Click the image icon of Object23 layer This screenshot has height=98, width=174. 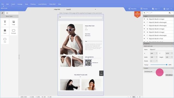147,19
